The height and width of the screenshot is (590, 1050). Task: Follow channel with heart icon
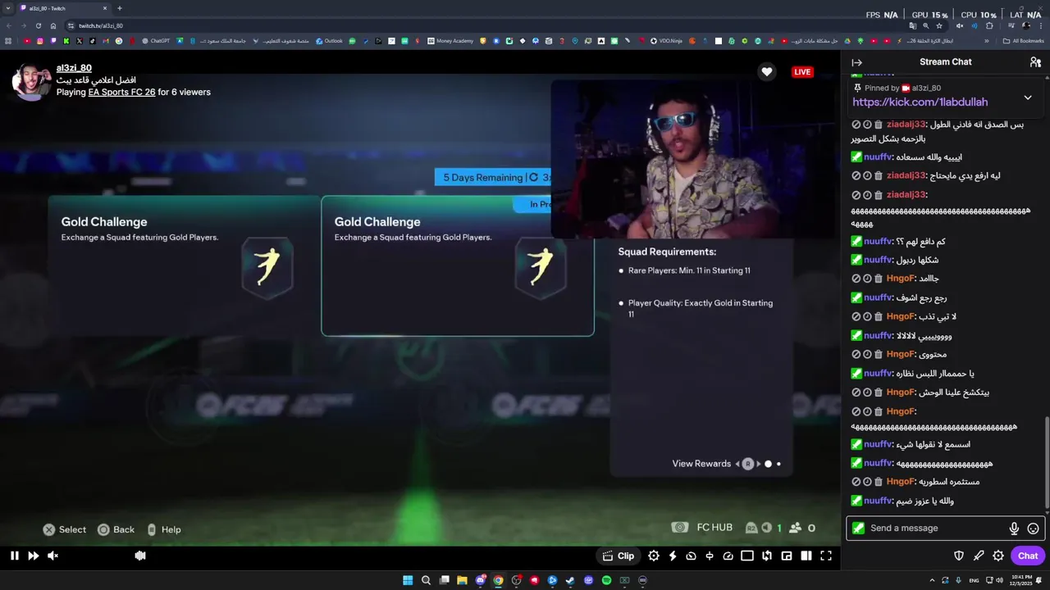tap(767, 72)
